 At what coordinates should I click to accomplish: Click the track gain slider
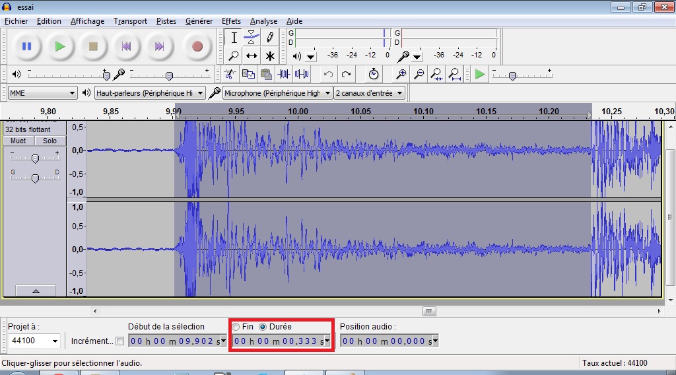click(x=36, y=158)
